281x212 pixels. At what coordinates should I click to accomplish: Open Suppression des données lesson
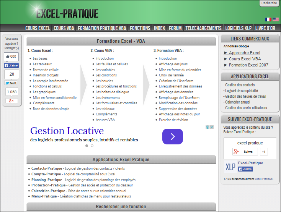click(x=178, y=109)
